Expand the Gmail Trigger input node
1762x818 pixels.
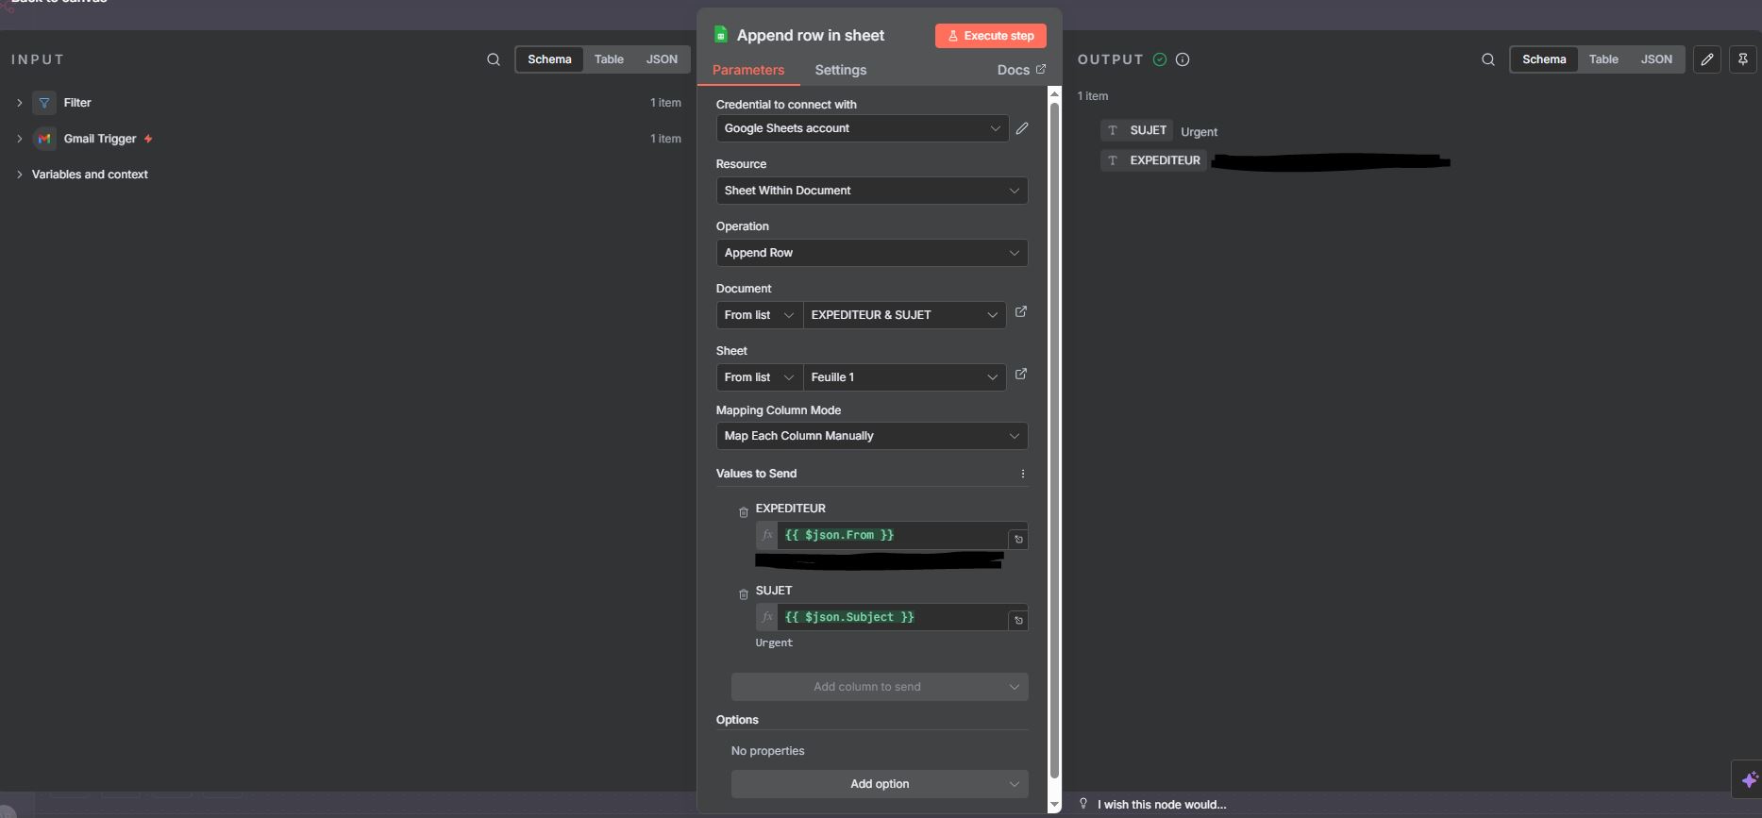coord(19,139)
